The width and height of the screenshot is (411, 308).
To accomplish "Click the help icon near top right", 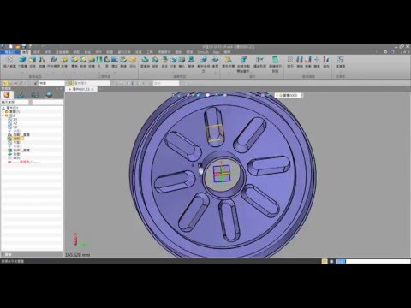I will tap(393, 52).
